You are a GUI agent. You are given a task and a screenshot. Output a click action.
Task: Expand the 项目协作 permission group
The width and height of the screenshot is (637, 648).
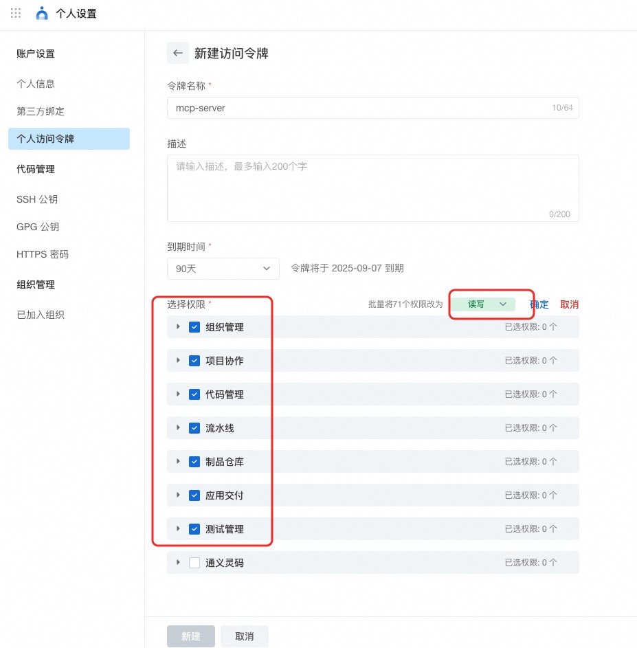pos(179,361)
